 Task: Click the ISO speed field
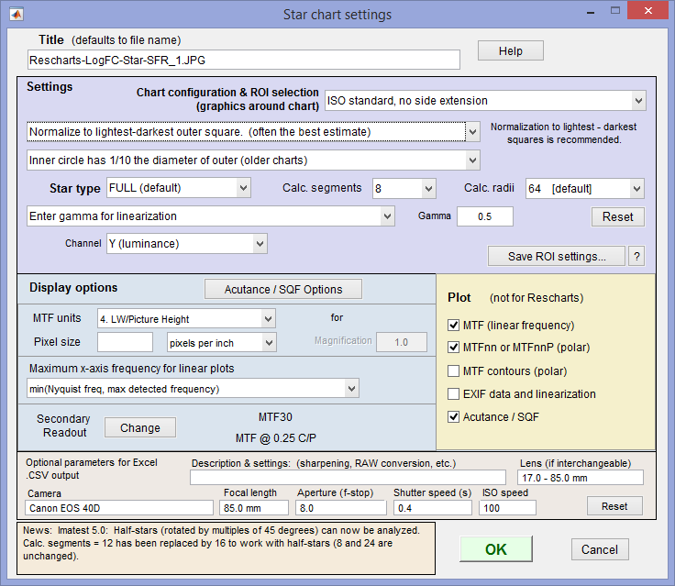[x=507, y=508]
